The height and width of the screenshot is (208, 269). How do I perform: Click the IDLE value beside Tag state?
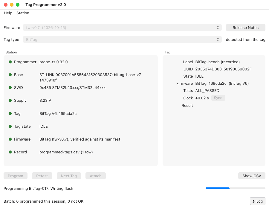pos(44,126)
